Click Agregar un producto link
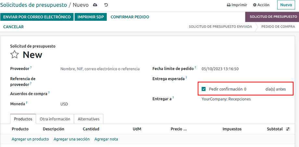299x147 pixels. 30,139
